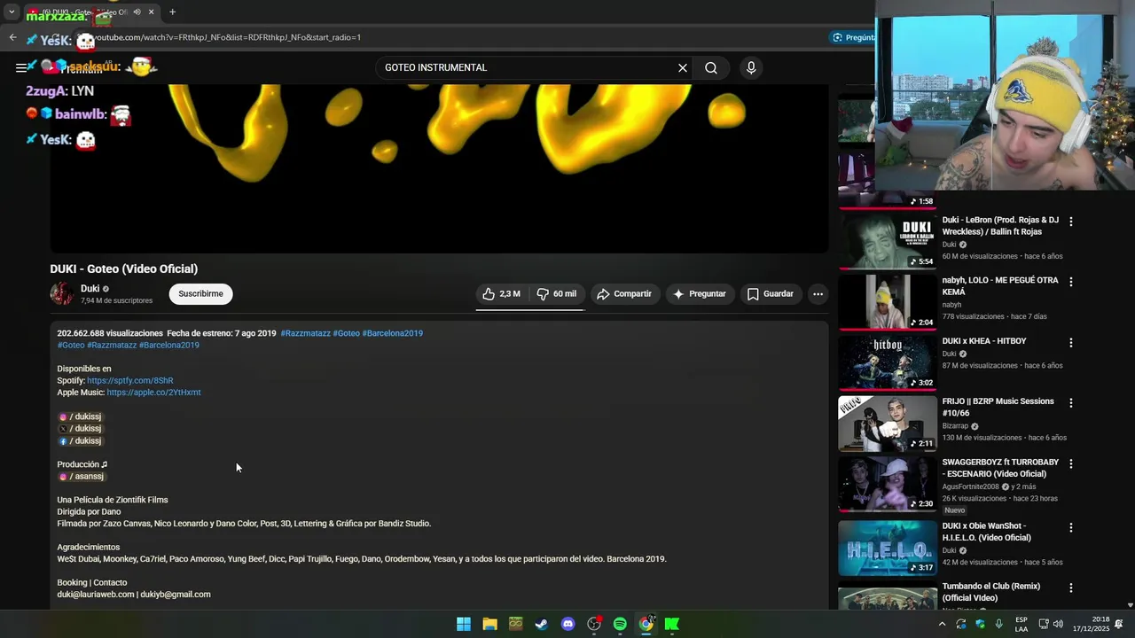
Task: Click dukiyb@gmail.com contact text
Action: coord(176,595)
